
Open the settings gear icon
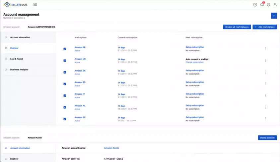(x=268, y=5)
